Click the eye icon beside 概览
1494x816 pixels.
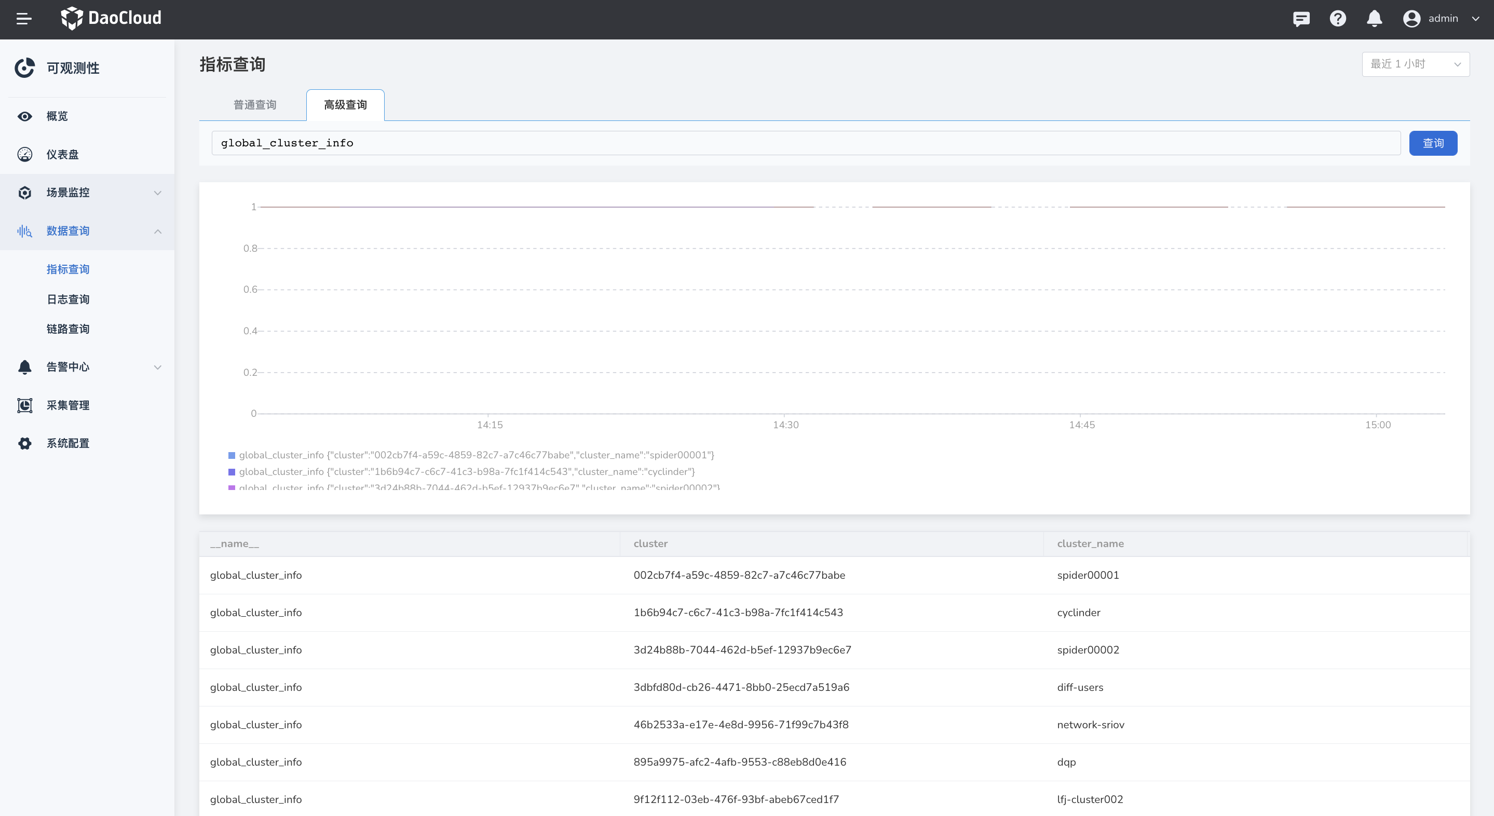(x=25, y=116)
